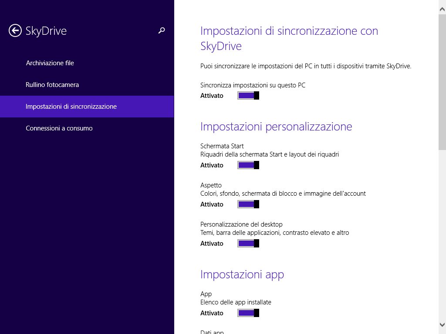Click the Schermata Start setting label

(x=222, y=146)
